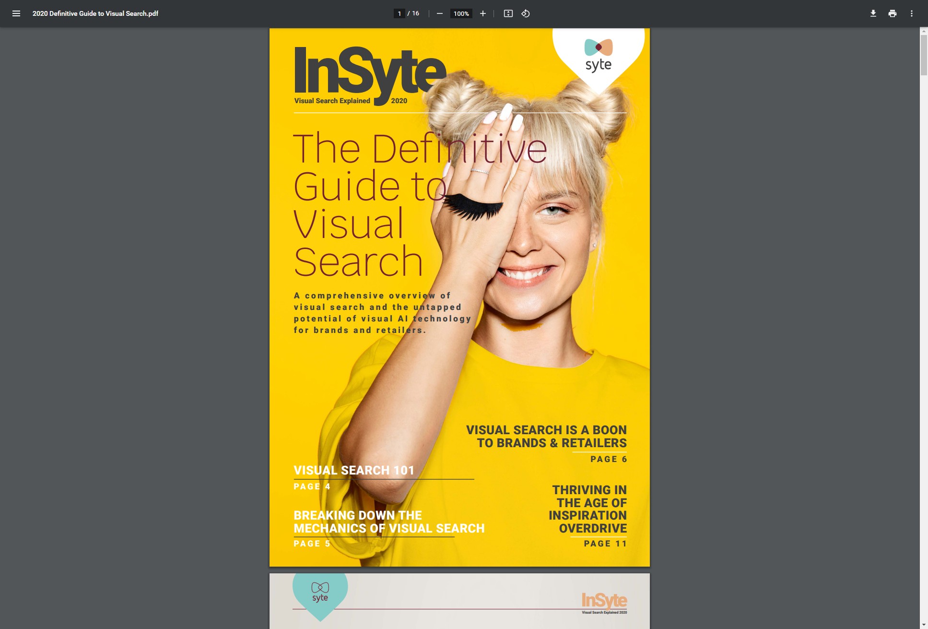The width and height of the screenshot is (928, 629).
Task: Click Thriving in the Age of Inspiration Overdrive
Action: pos(588,509)
